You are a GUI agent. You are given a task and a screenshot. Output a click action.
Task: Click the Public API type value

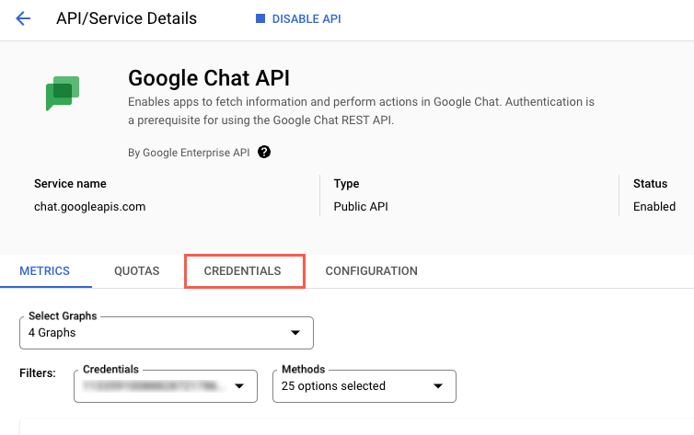point(361,207)
